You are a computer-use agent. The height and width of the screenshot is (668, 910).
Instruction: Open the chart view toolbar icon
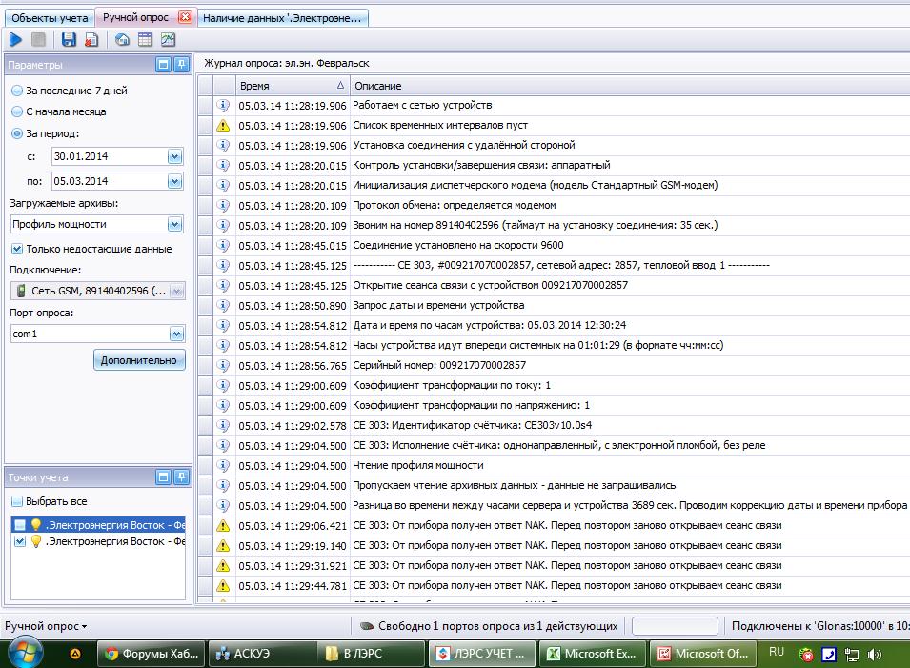[168, 39]
